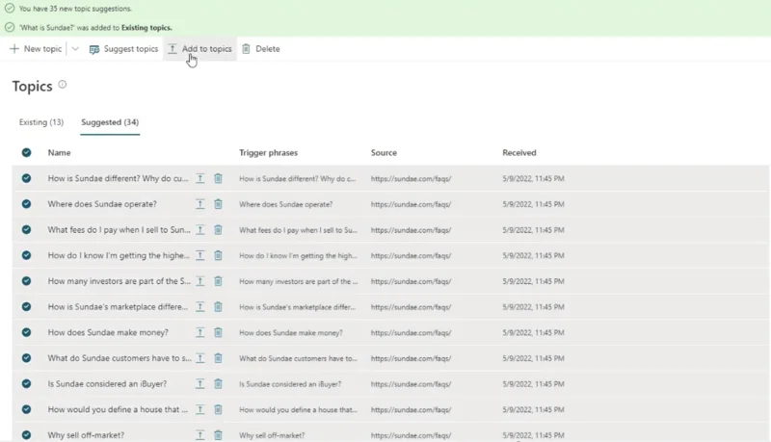Add 'Is Sundae considered an iBuyer?' topic icon

(200, 383)
